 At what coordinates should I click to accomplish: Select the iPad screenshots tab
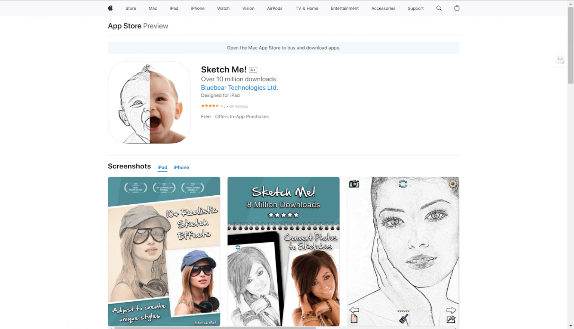tap(162, 168)
